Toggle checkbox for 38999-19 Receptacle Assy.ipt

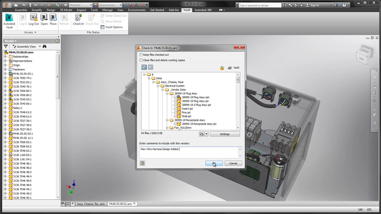[x=175, y=124]
